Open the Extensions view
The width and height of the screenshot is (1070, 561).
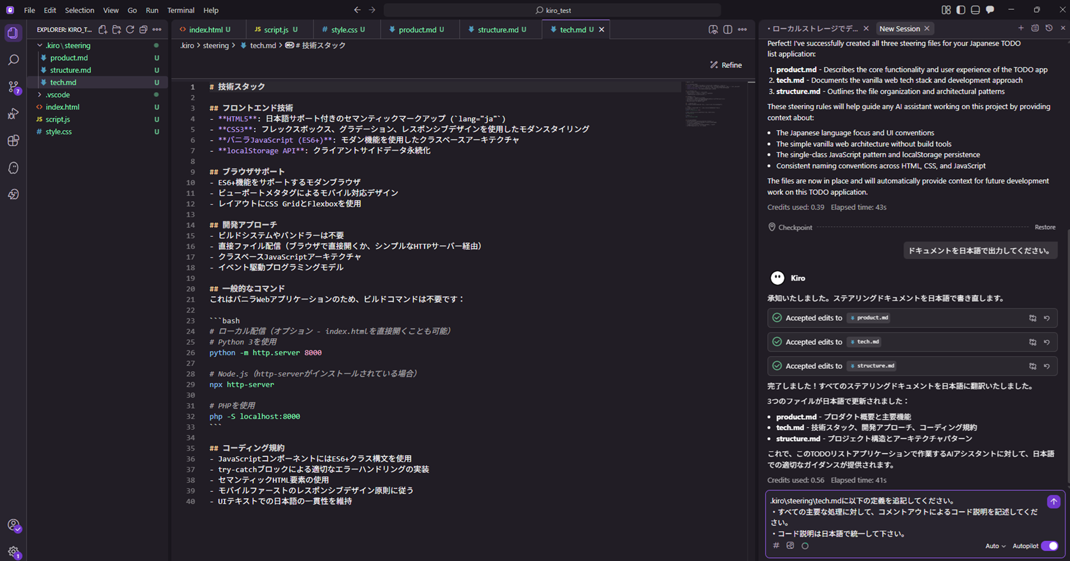[13, 141]
